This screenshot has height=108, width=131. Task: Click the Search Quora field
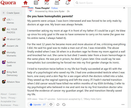[102, 3]
